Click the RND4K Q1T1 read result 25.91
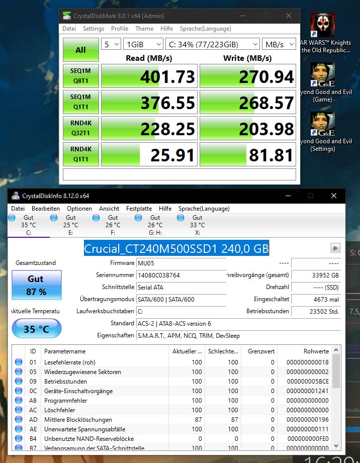 (149, 154)
